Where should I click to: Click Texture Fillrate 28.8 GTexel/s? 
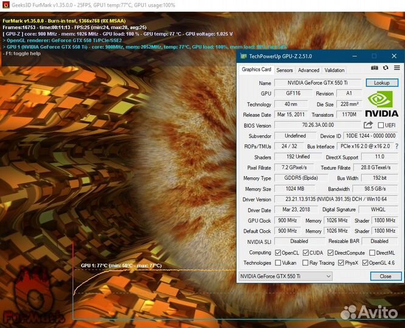[x=376, y=168]
